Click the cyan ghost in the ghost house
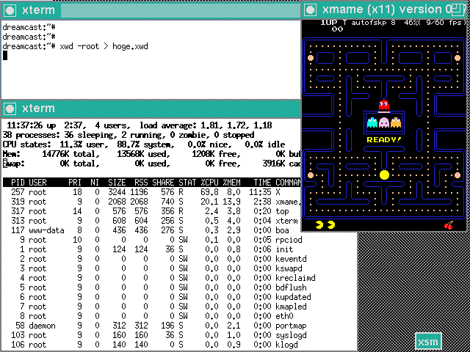 [372, 122]
